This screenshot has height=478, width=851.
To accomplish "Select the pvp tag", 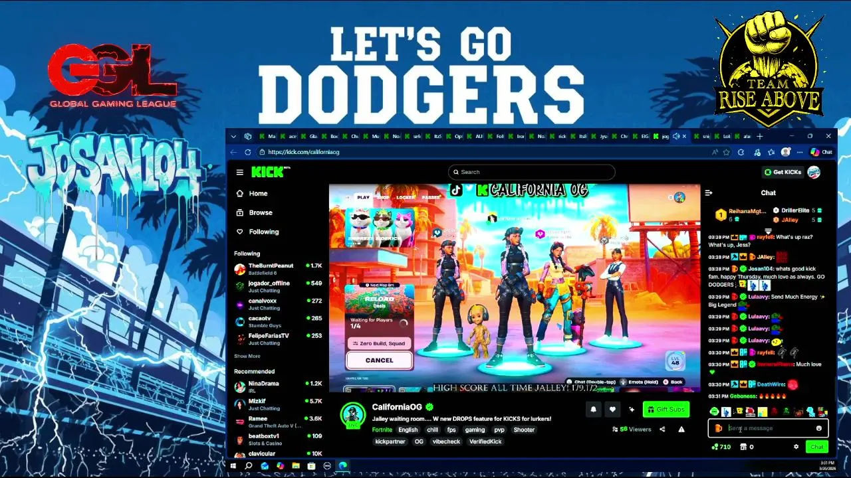I will point(499,430).
